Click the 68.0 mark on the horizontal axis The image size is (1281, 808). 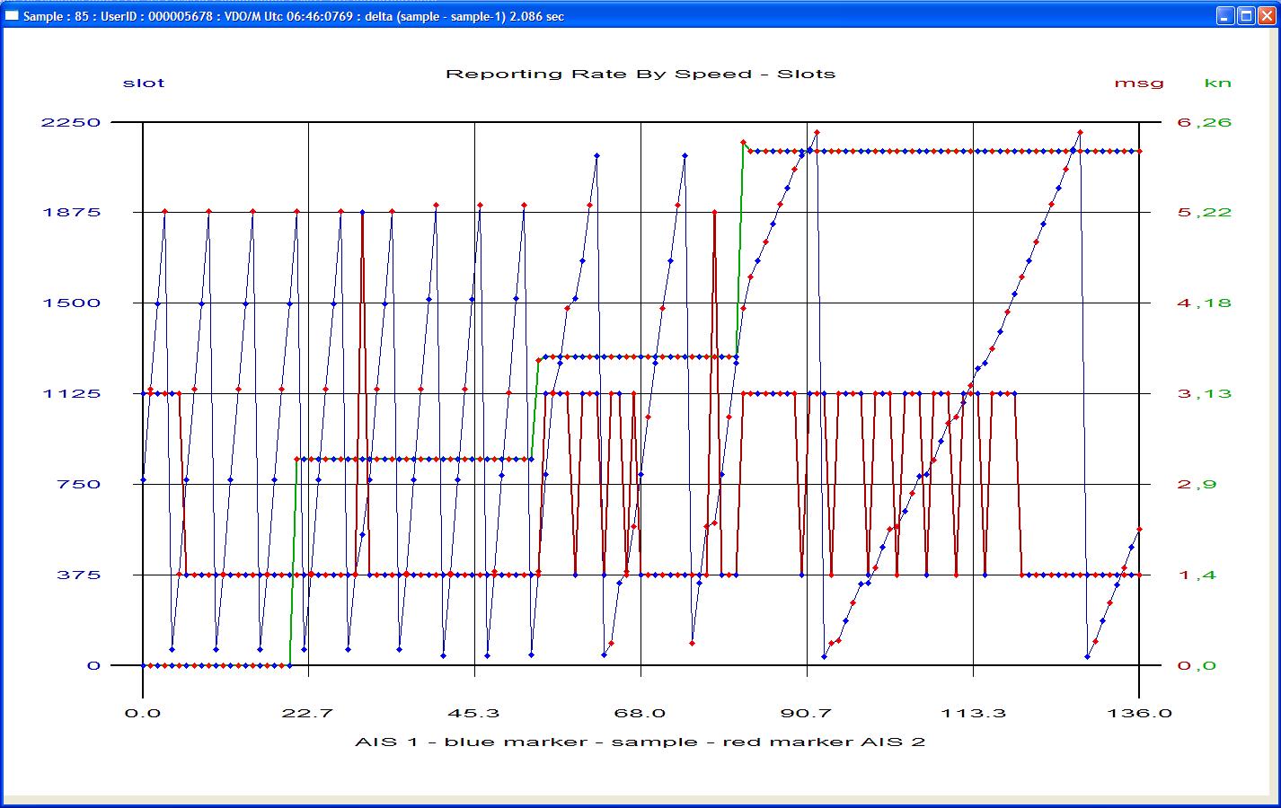click(640, 713)
